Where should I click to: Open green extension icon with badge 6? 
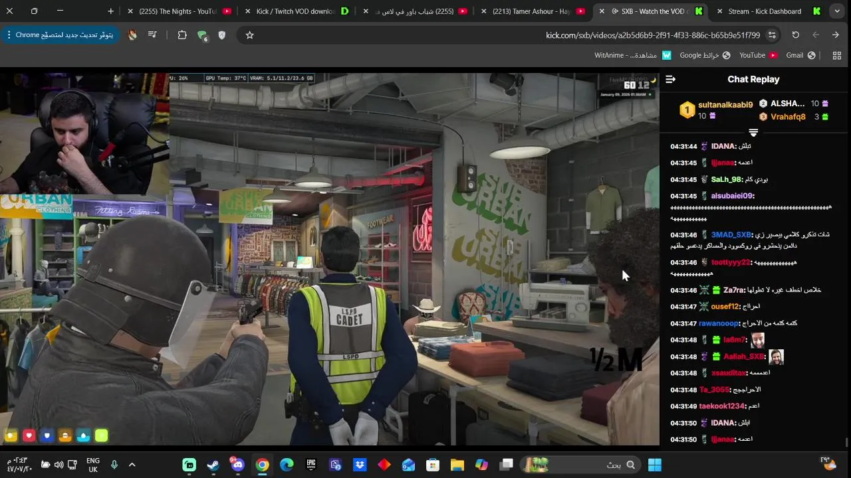pos(202,35)
